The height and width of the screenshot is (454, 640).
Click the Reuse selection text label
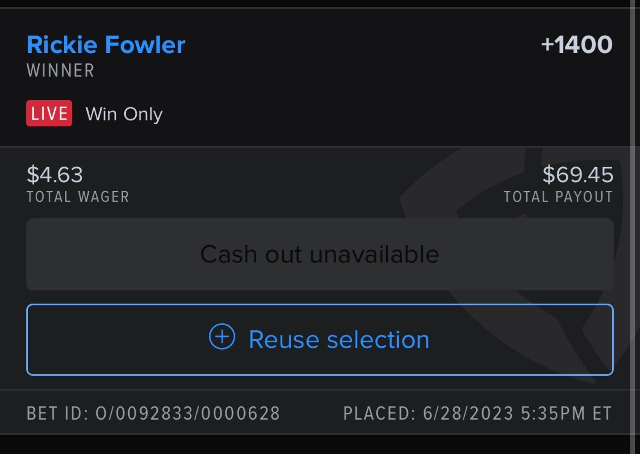339,340
